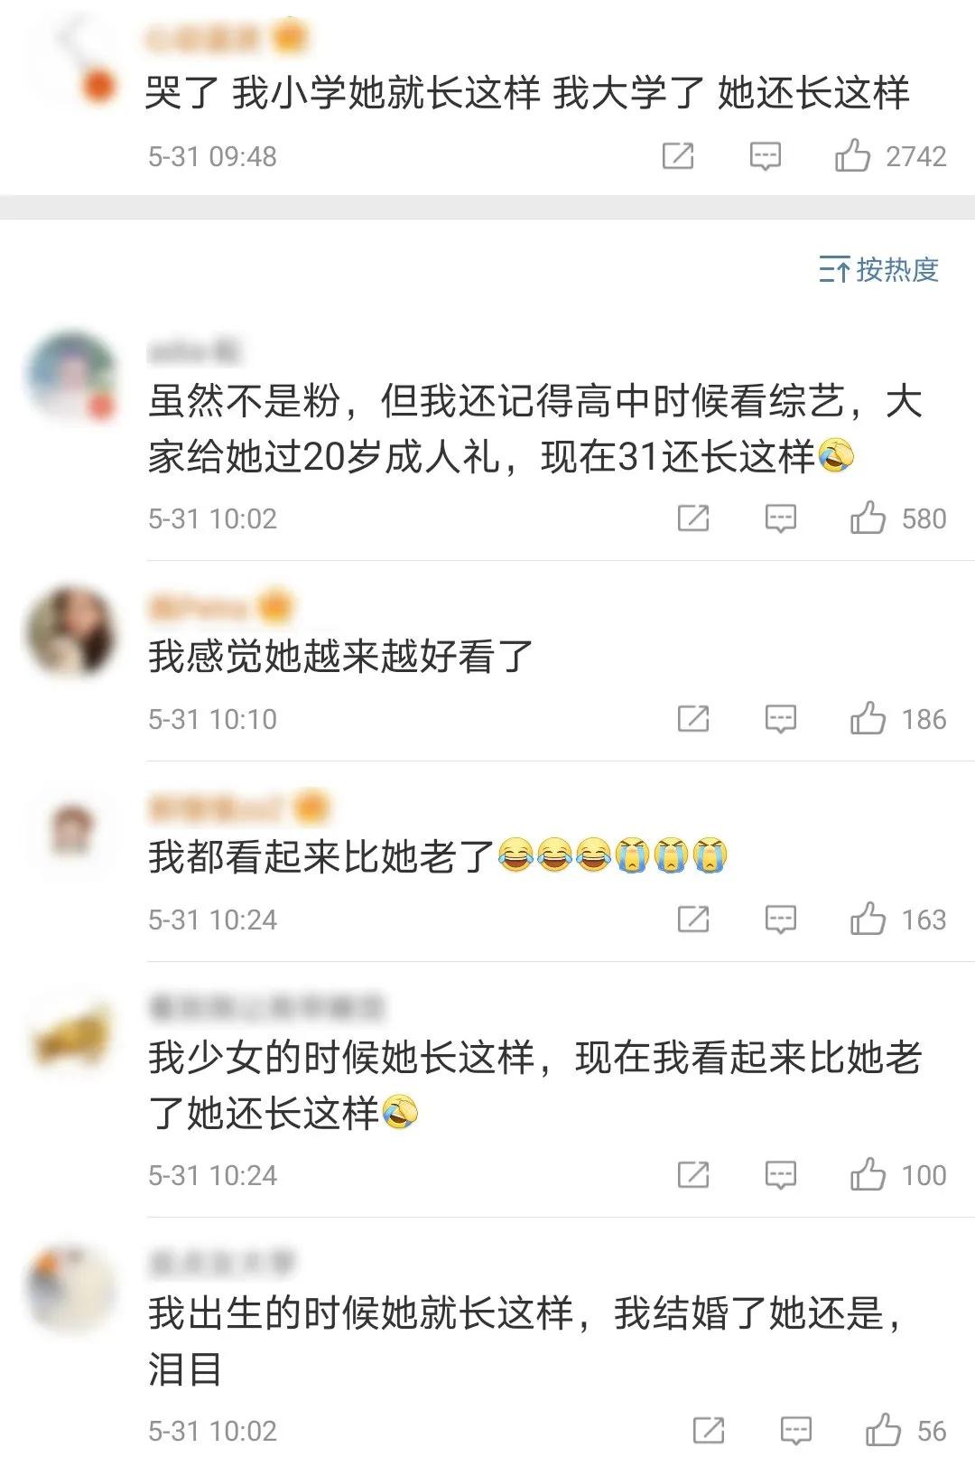
Task: Repost the 5-31 10:02 comment with 580 likes
Action: [693, 518]
